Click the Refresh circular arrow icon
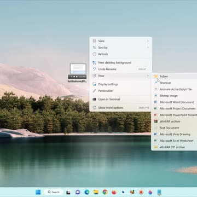The image size is (197, 197). 94,54
